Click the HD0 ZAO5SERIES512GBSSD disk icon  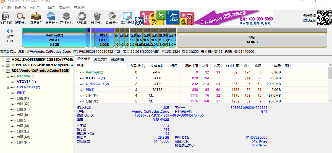8,60
